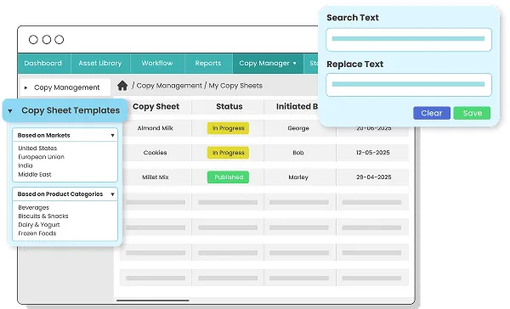The image size is (510, 309).
Task: Collapse the Based on Markets list
Action: 65,135
